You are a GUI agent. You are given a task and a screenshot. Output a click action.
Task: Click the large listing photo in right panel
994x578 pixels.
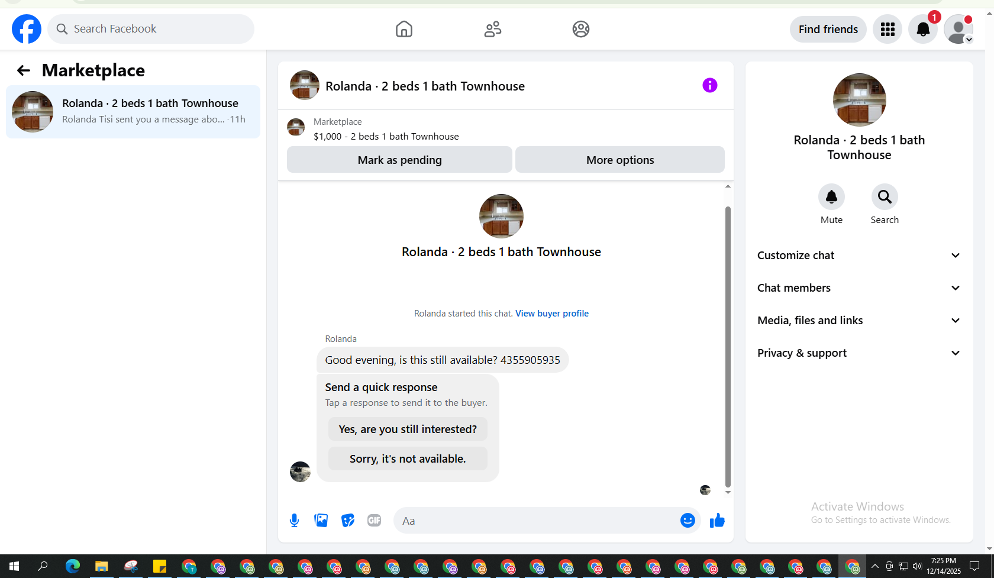tap(859, 100)
